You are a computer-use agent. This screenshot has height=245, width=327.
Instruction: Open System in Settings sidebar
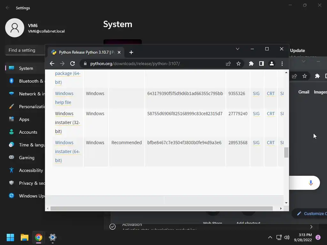point(25,68)
